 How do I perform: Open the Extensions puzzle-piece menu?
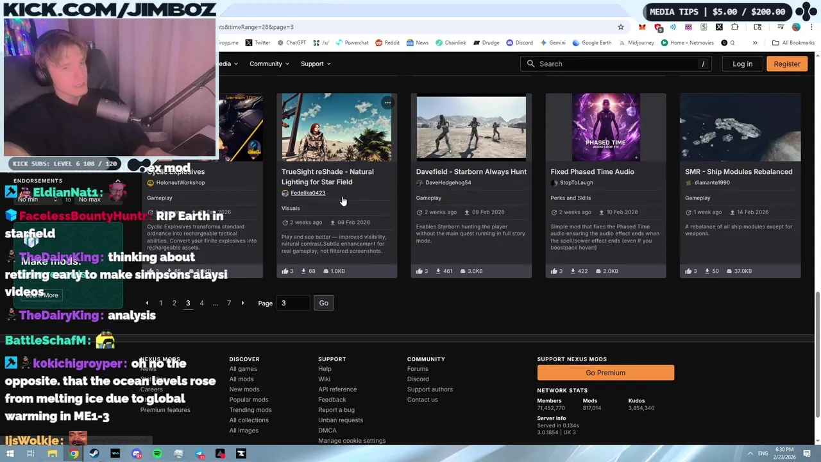(x=734, y=27)
